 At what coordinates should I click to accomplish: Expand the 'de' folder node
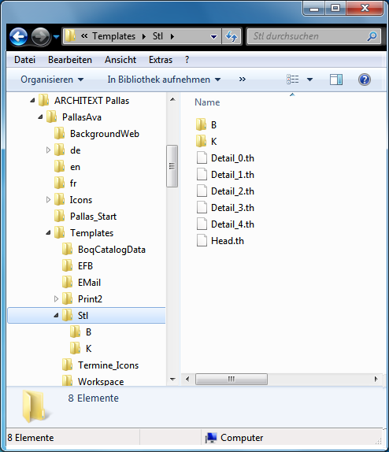point(48,150)
